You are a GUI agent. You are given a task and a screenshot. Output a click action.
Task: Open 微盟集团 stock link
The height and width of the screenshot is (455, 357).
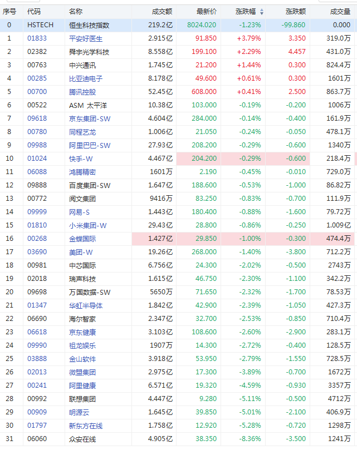[x=82, y=372]
